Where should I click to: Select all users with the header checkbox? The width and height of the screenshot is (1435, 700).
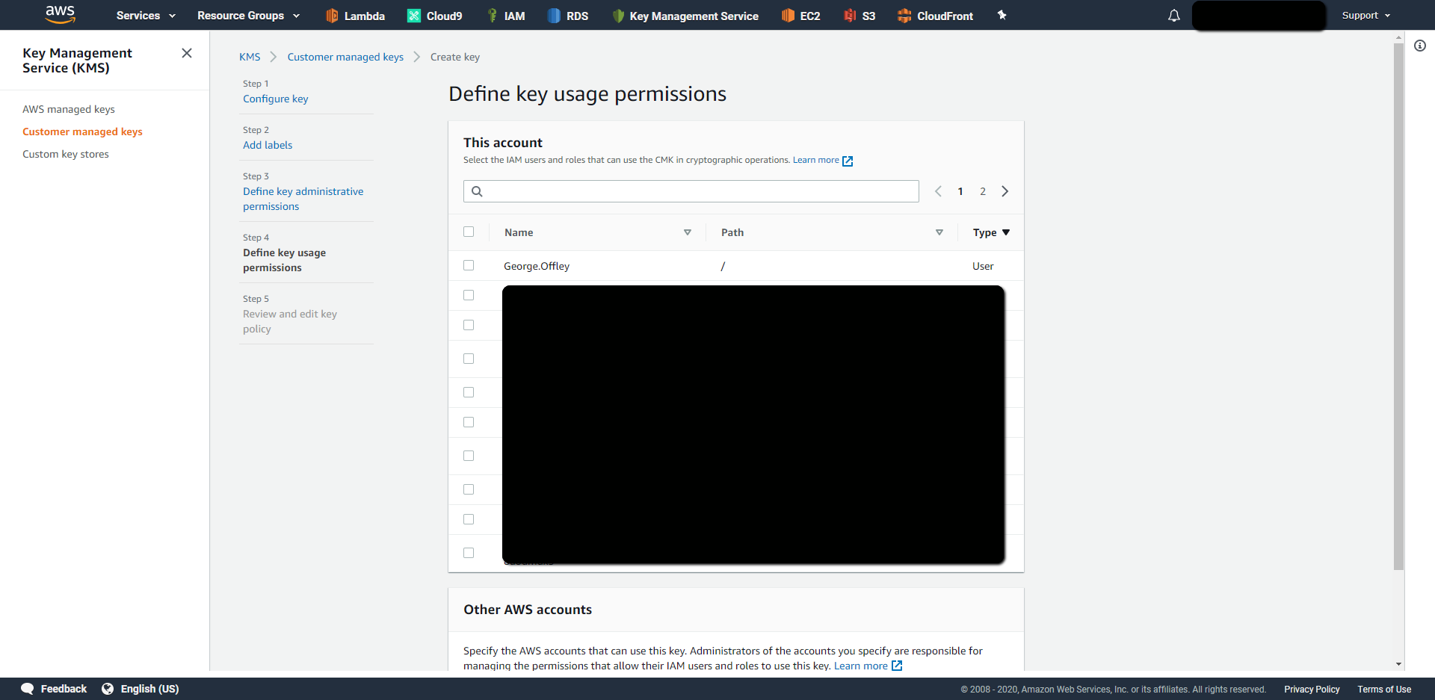click(469, 232)
